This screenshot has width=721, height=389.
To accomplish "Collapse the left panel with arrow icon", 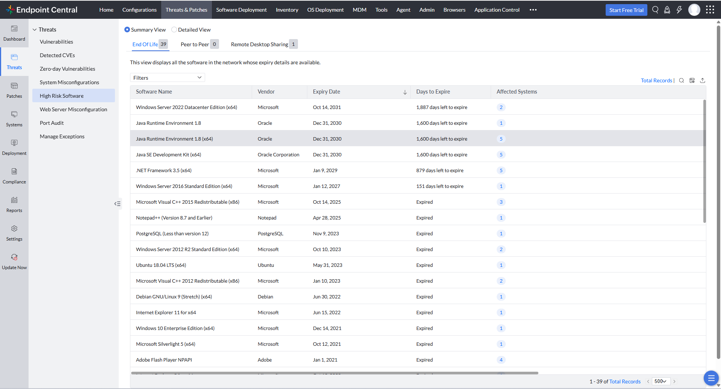I will (118, 204).
